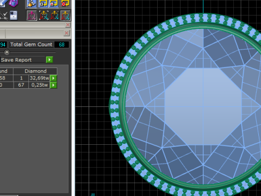The height and width of the screenshot is (196, 261).
Task: Click the Total Gem Count label
Action: pyautogui.click(x=31, y=45)
